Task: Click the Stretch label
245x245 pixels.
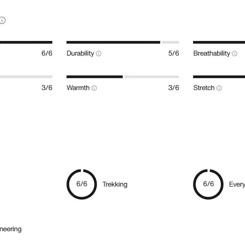Action: click(204, 88)
